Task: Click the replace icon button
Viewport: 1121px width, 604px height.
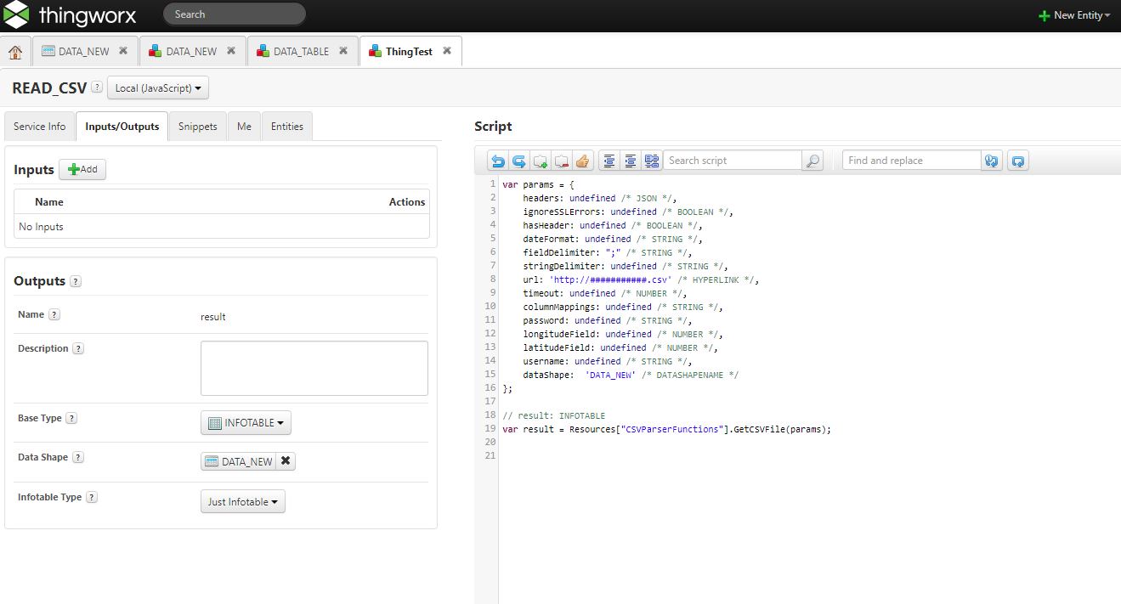Action: [992, 161]
